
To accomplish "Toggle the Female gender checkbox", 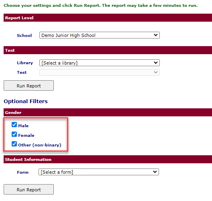I will (14, 134).
